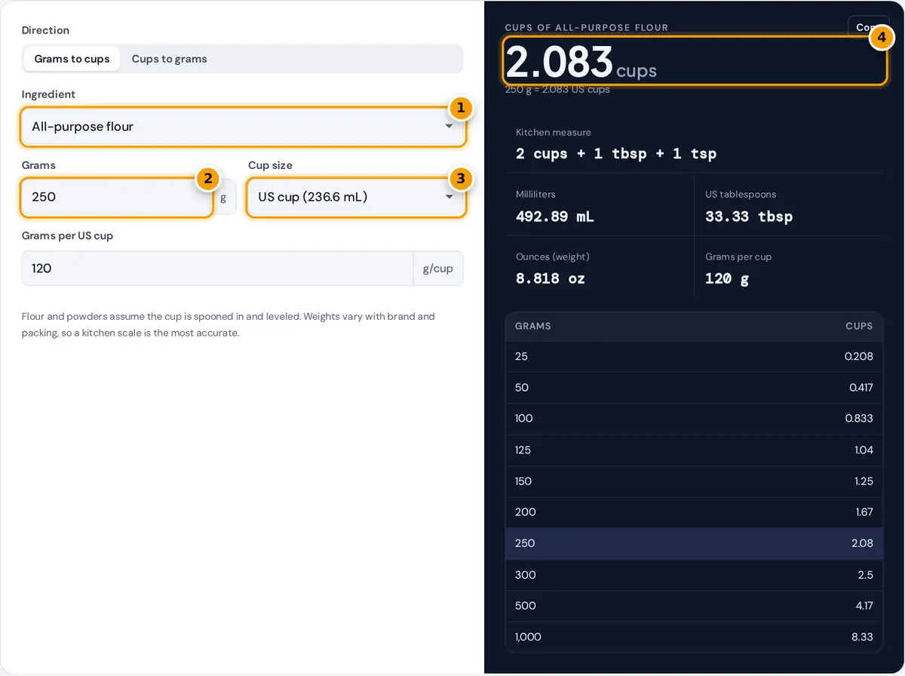Screen dimensions: 905x676
Task: Click the 150 grams table cell
Action: 523,481
